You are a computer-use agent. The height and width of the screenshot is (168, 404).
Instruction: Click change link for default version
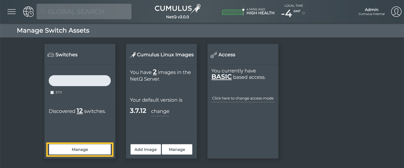coord(160,111)
